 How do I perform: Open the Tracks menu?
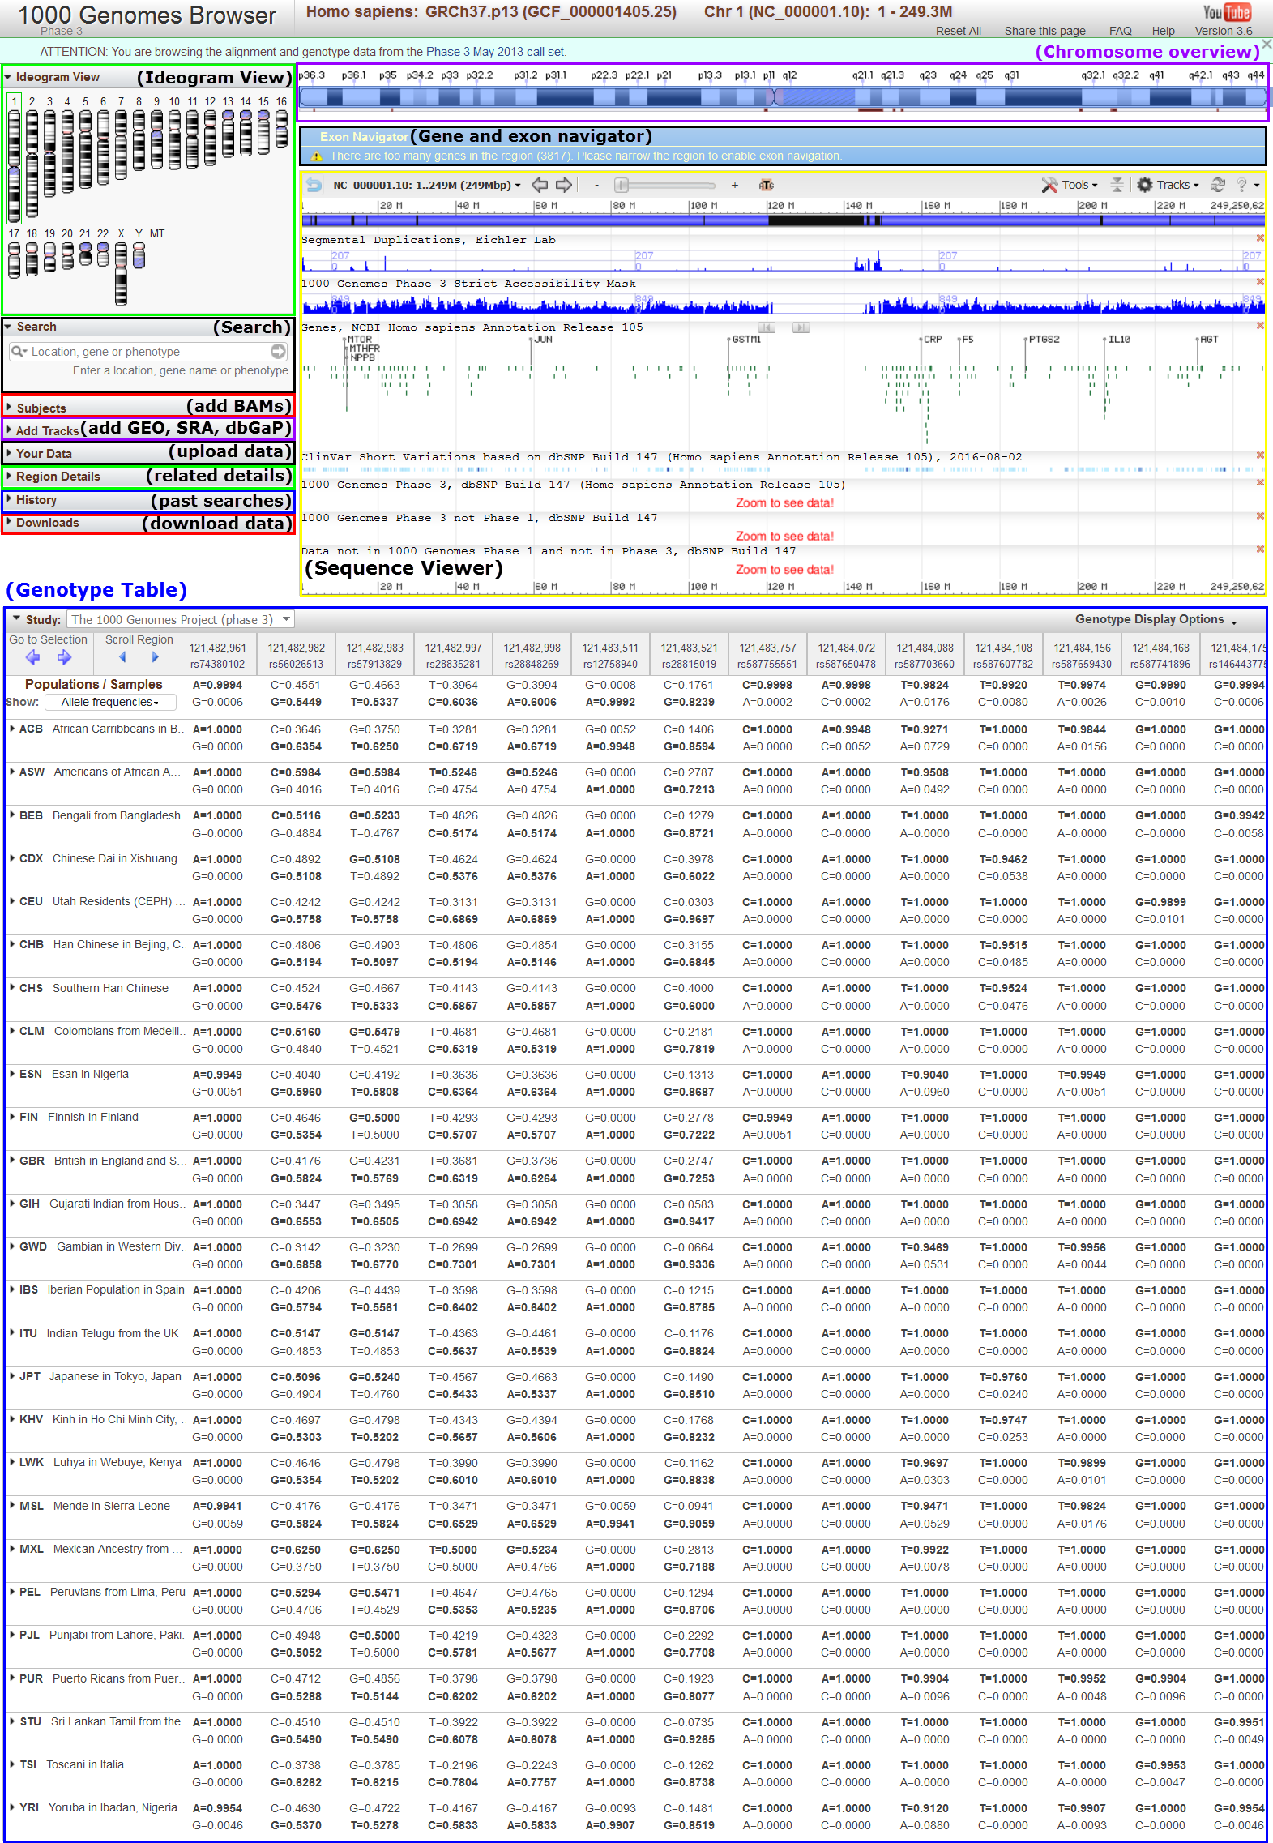pyautogui.click(x=1168, y=185)
